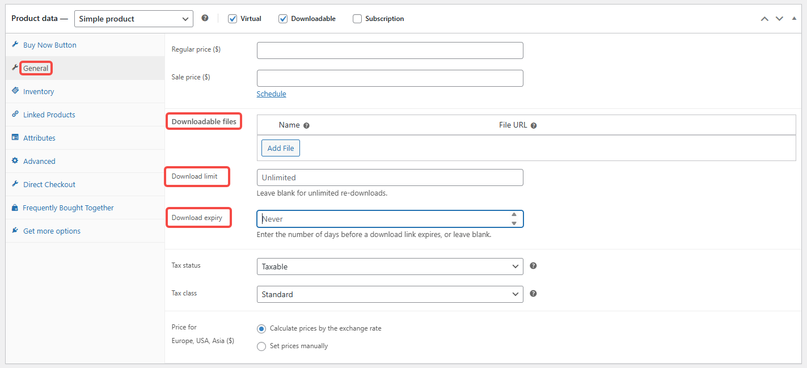Open the Tax class dropdown

pyautogui.click(x=390, y=294)
